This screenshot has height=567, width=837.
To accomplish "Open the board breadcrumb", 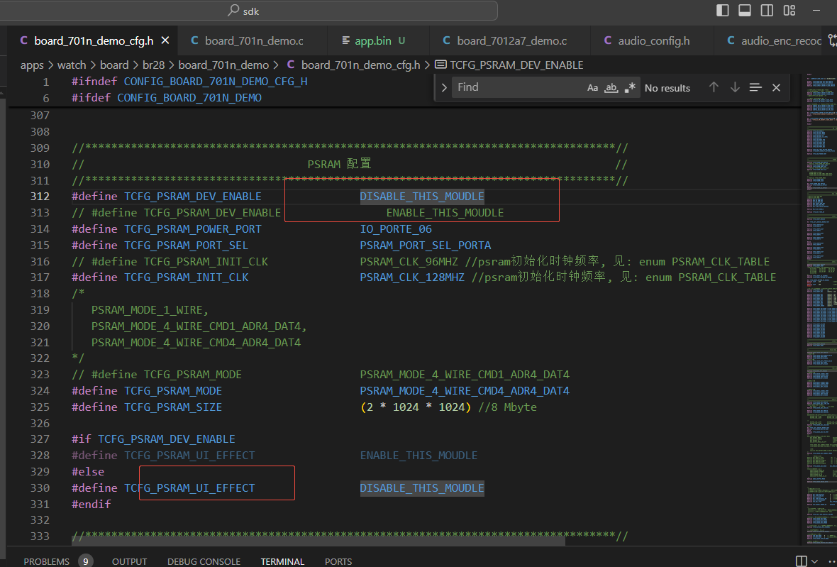I will coord(114,65).
